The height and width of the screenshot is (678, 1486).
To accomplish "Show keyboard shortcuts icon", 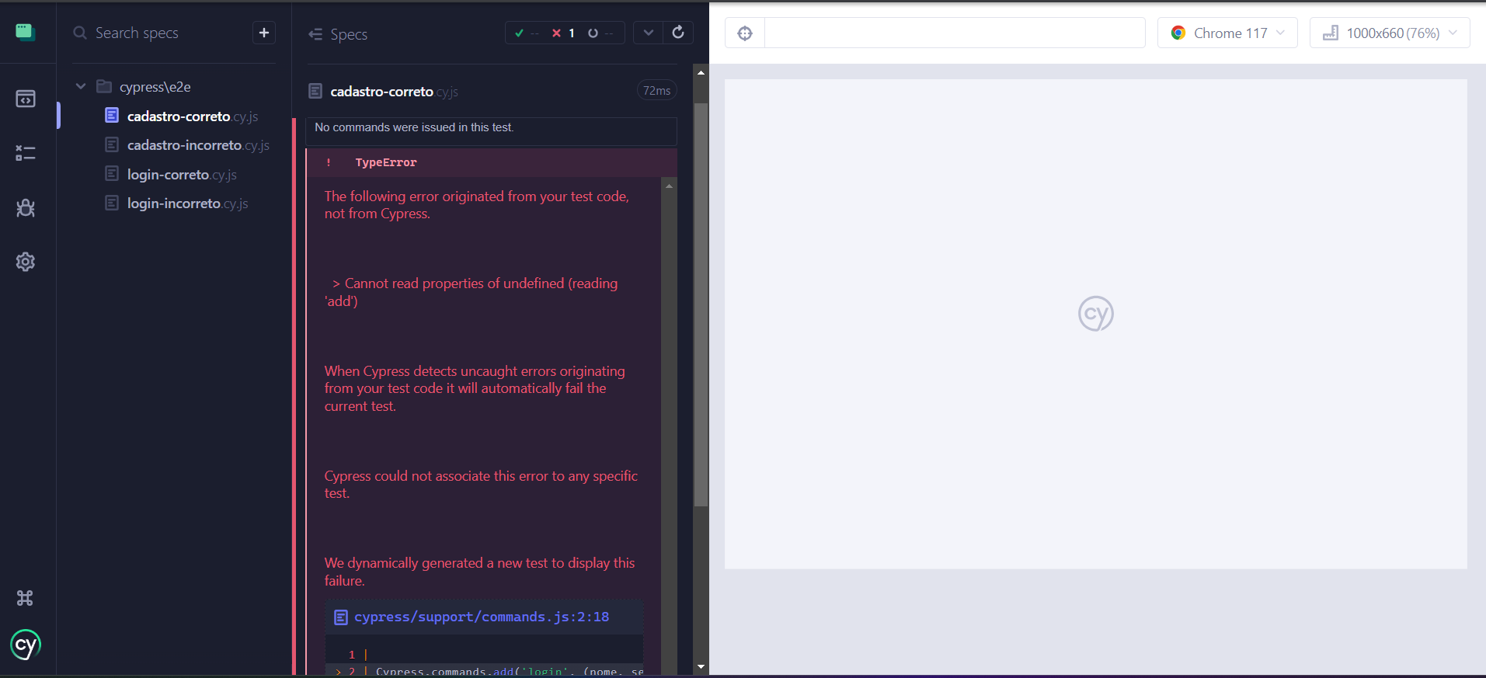I will (25, 598).
